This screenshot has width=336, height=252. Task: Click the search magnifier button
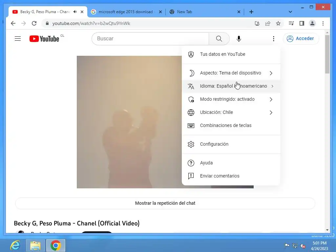click(219, 39)
